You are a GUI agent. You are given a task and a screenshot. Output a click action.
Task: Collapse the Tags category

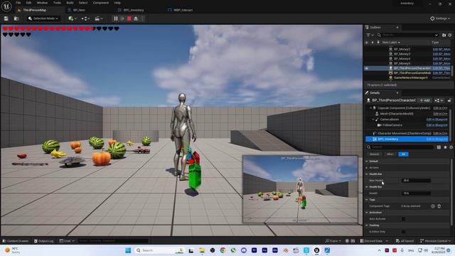(367, 200)
